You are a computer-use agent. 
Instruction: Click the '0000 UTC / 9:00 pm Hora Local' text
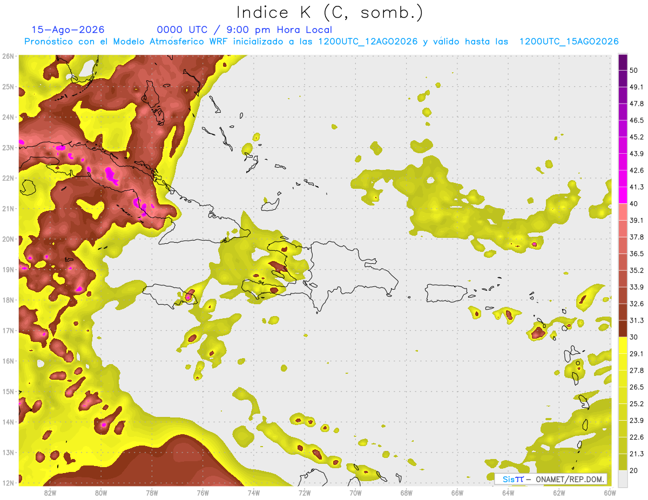pos(245,30)
